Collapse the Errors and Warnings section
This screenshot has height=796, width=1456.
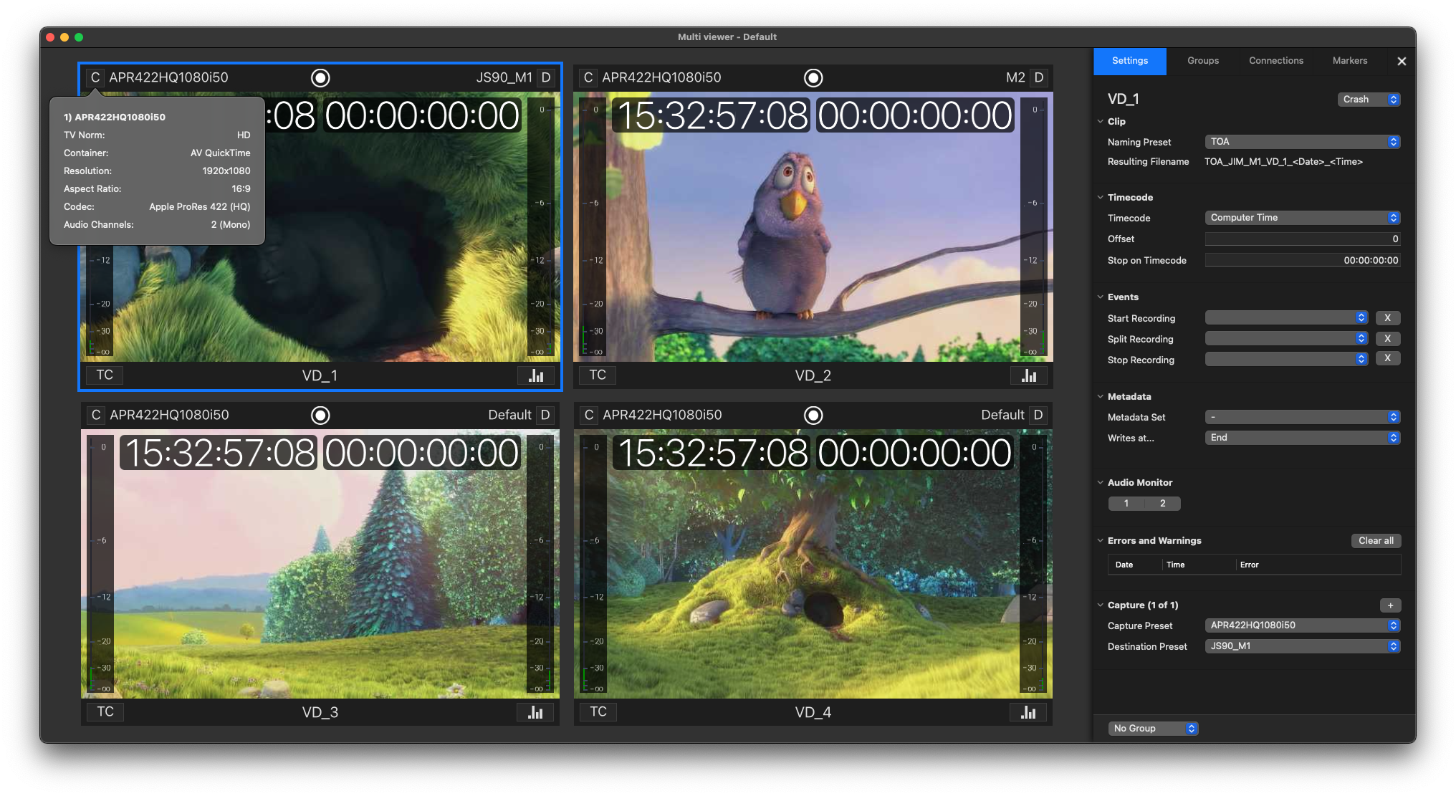[x=1101, y=541]
